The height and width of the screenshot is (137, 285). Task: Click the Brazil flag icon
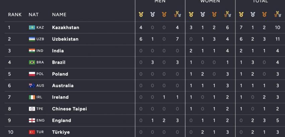click(32, 62)
